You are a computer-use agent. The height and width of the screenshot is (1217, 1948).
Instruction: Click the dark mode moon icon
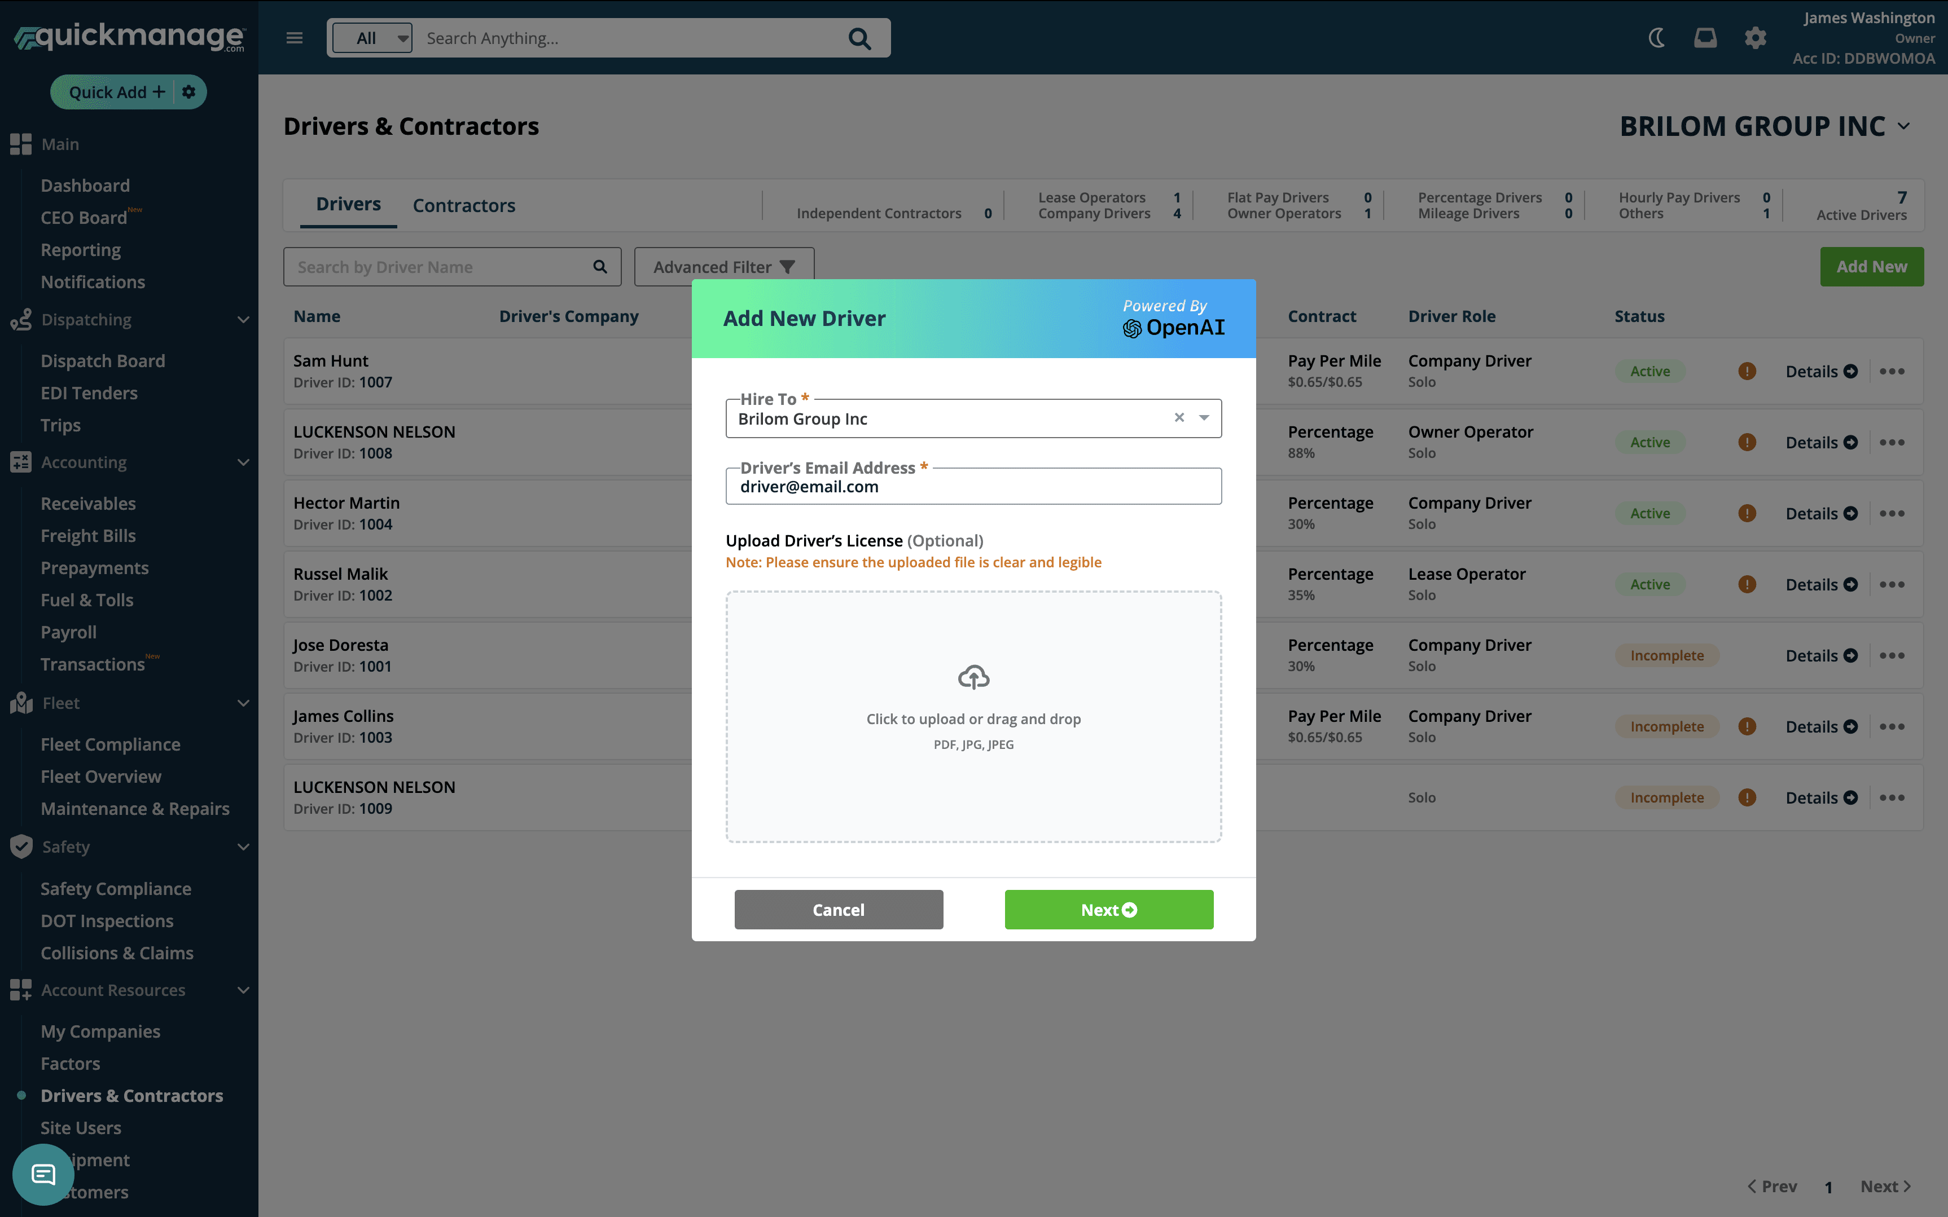click(1656, 38)
